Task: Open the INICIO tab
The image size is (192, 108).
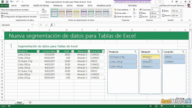Action: point(14,6)
